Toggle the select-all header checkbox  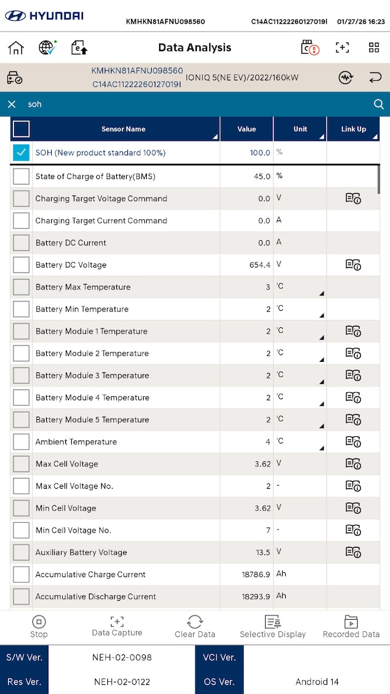21,129
